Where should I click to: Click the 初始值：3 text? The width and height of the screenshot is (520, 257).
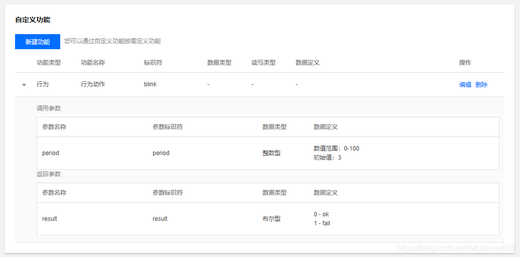pyautogui.click(x=327, y=158)
